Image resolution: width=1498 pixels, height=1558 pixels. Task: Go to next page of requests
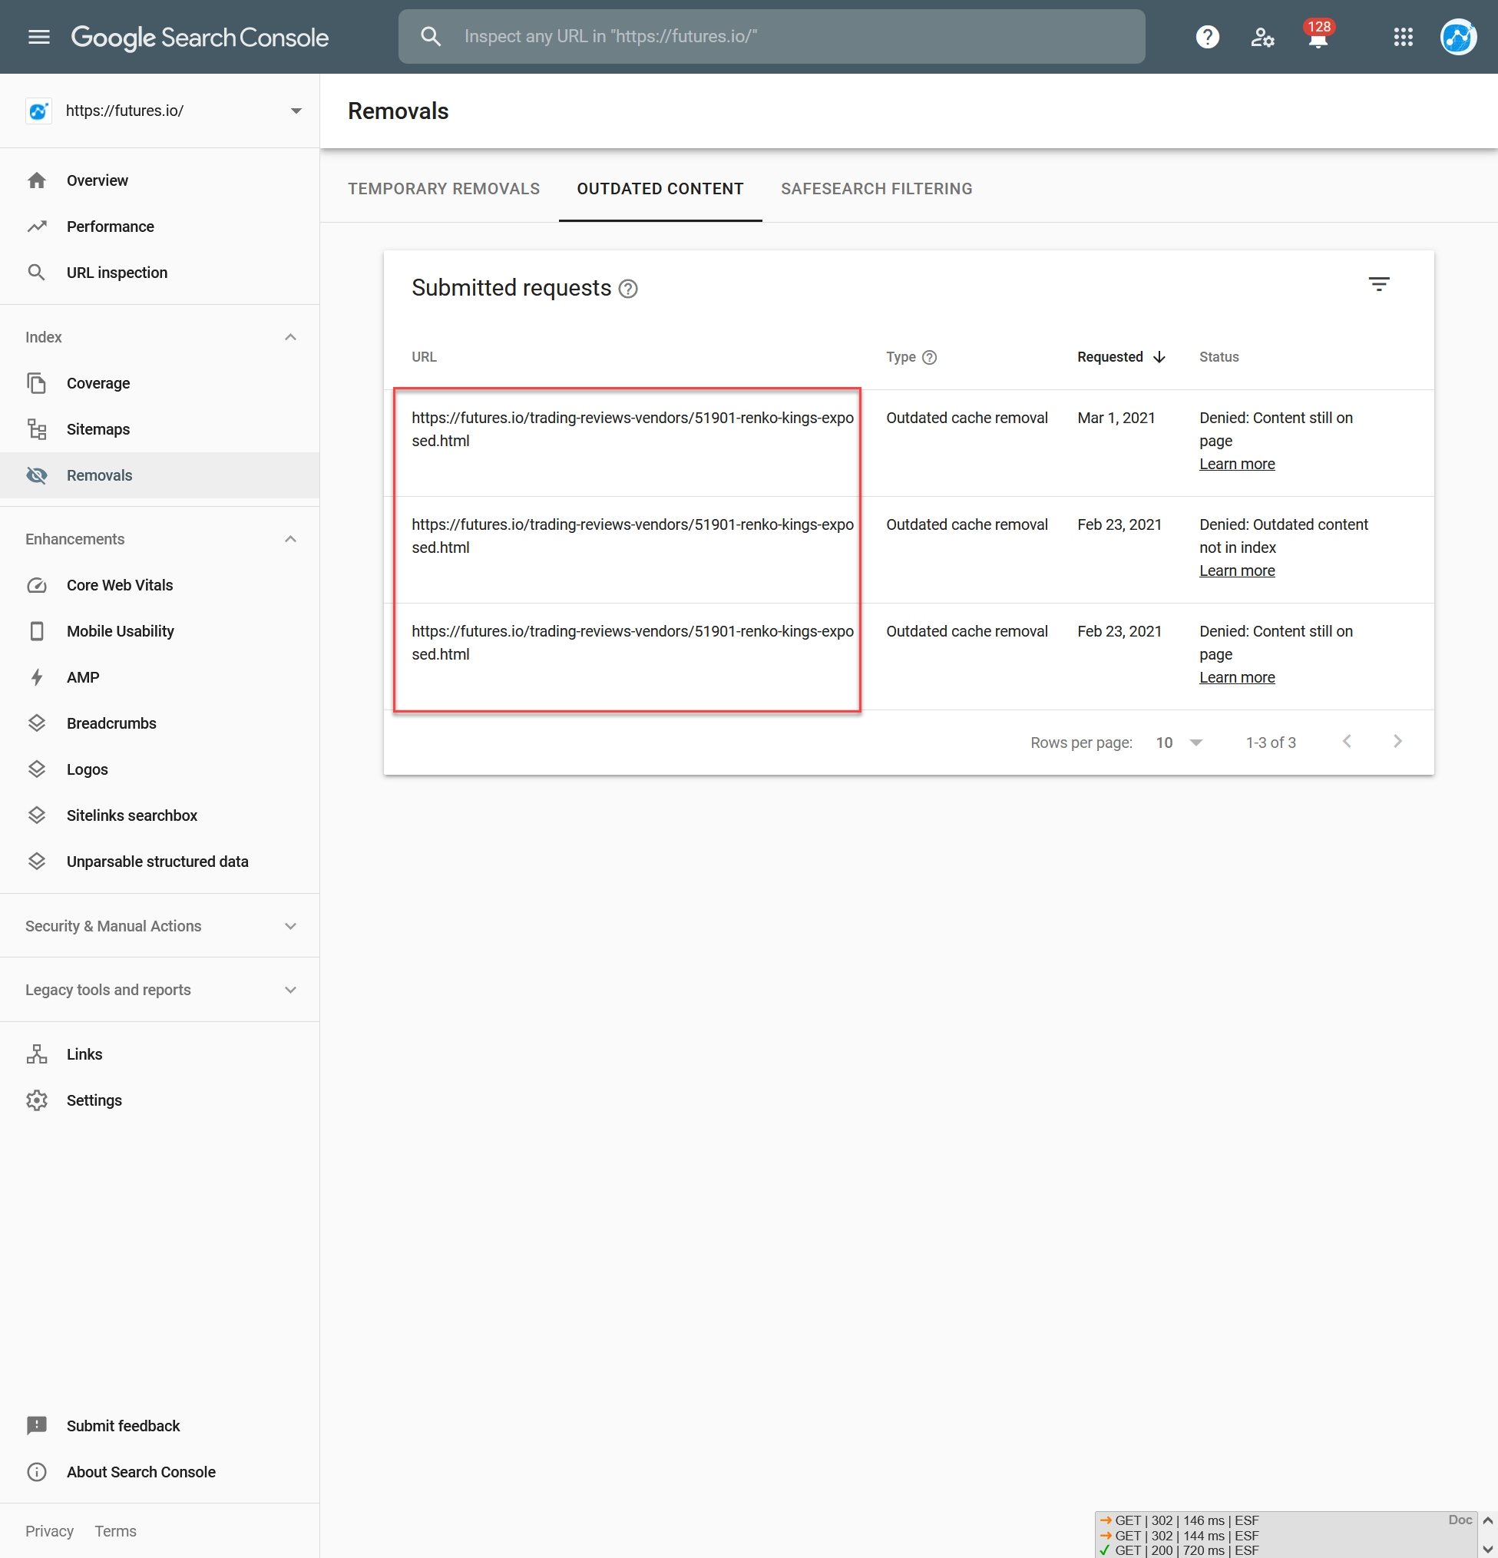pyautogui.click(x=1398, y=742)
